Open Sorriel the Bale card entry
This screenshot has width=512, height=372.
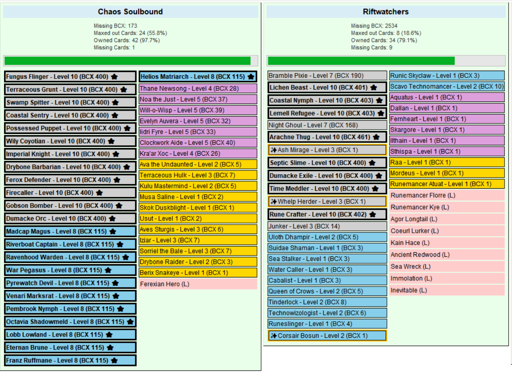[x=198, y=251]
